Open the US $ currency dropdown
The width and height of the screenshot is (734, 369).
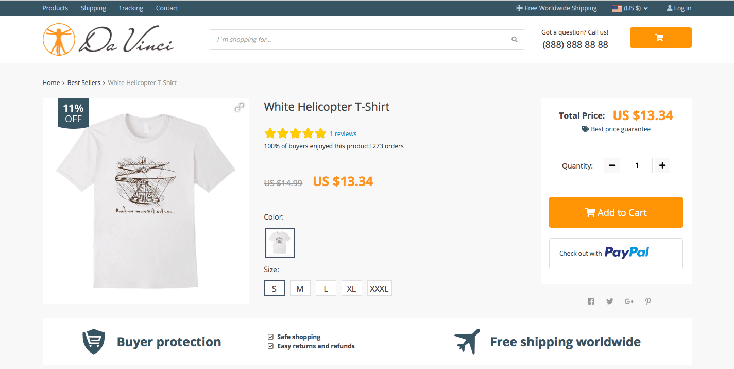pos(630,8)
